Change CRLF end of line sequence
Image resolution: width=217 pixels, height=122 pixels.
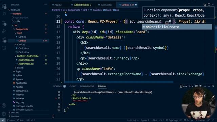161,120
